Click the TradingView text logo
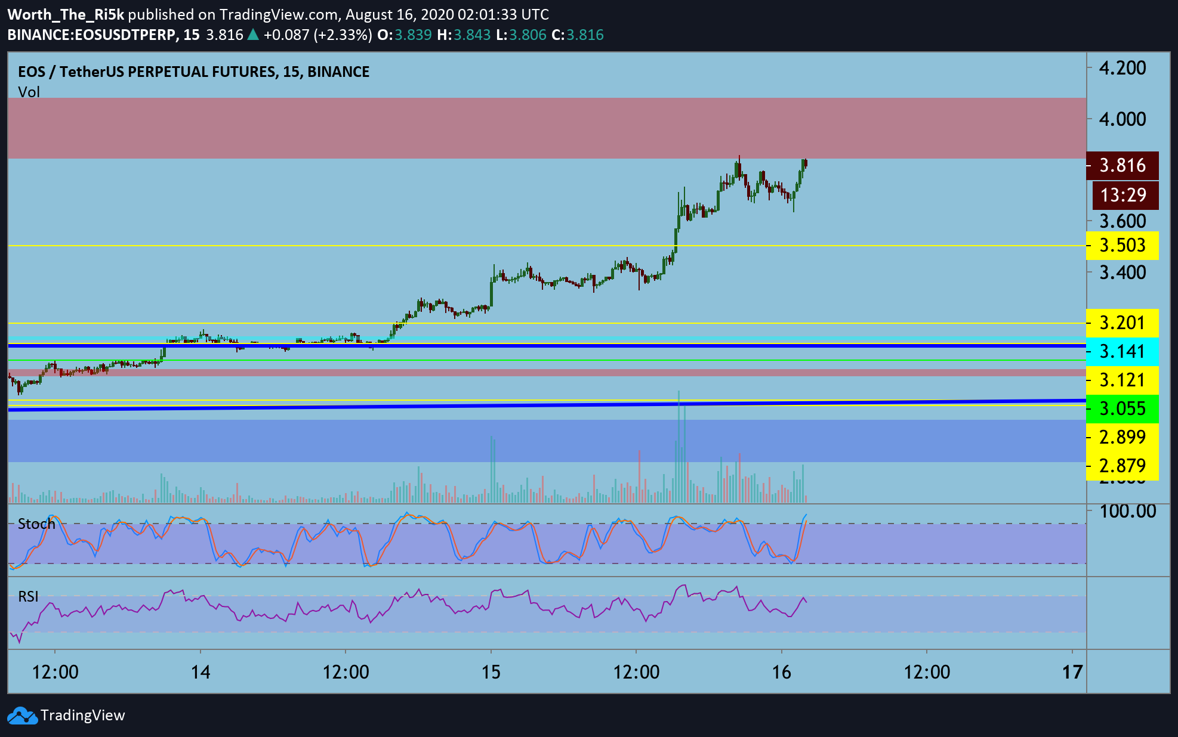Screen dimensions: 1178x737 tap(82, 716)
